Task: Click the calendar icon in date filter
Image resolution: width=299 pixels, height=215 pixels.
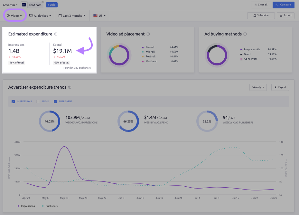Action: point(60,15)
